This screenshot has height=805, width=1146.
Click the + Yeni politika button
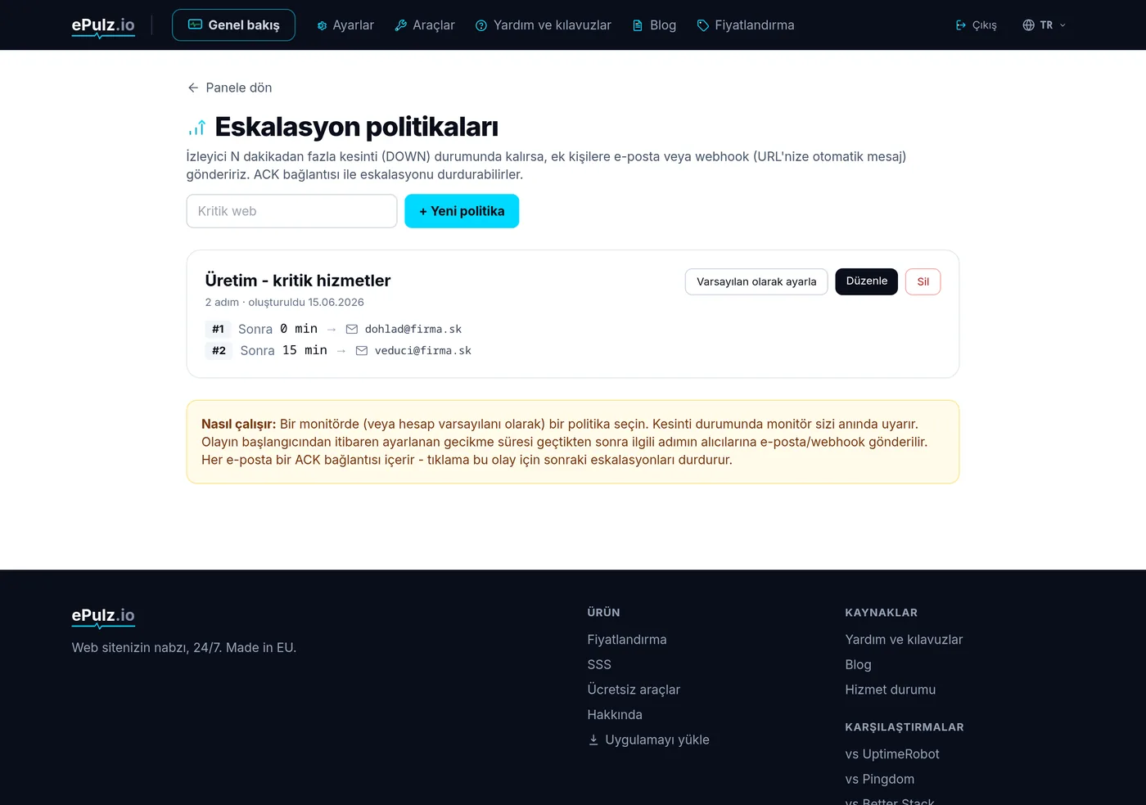pyautogui.click(x=462, y=211)
